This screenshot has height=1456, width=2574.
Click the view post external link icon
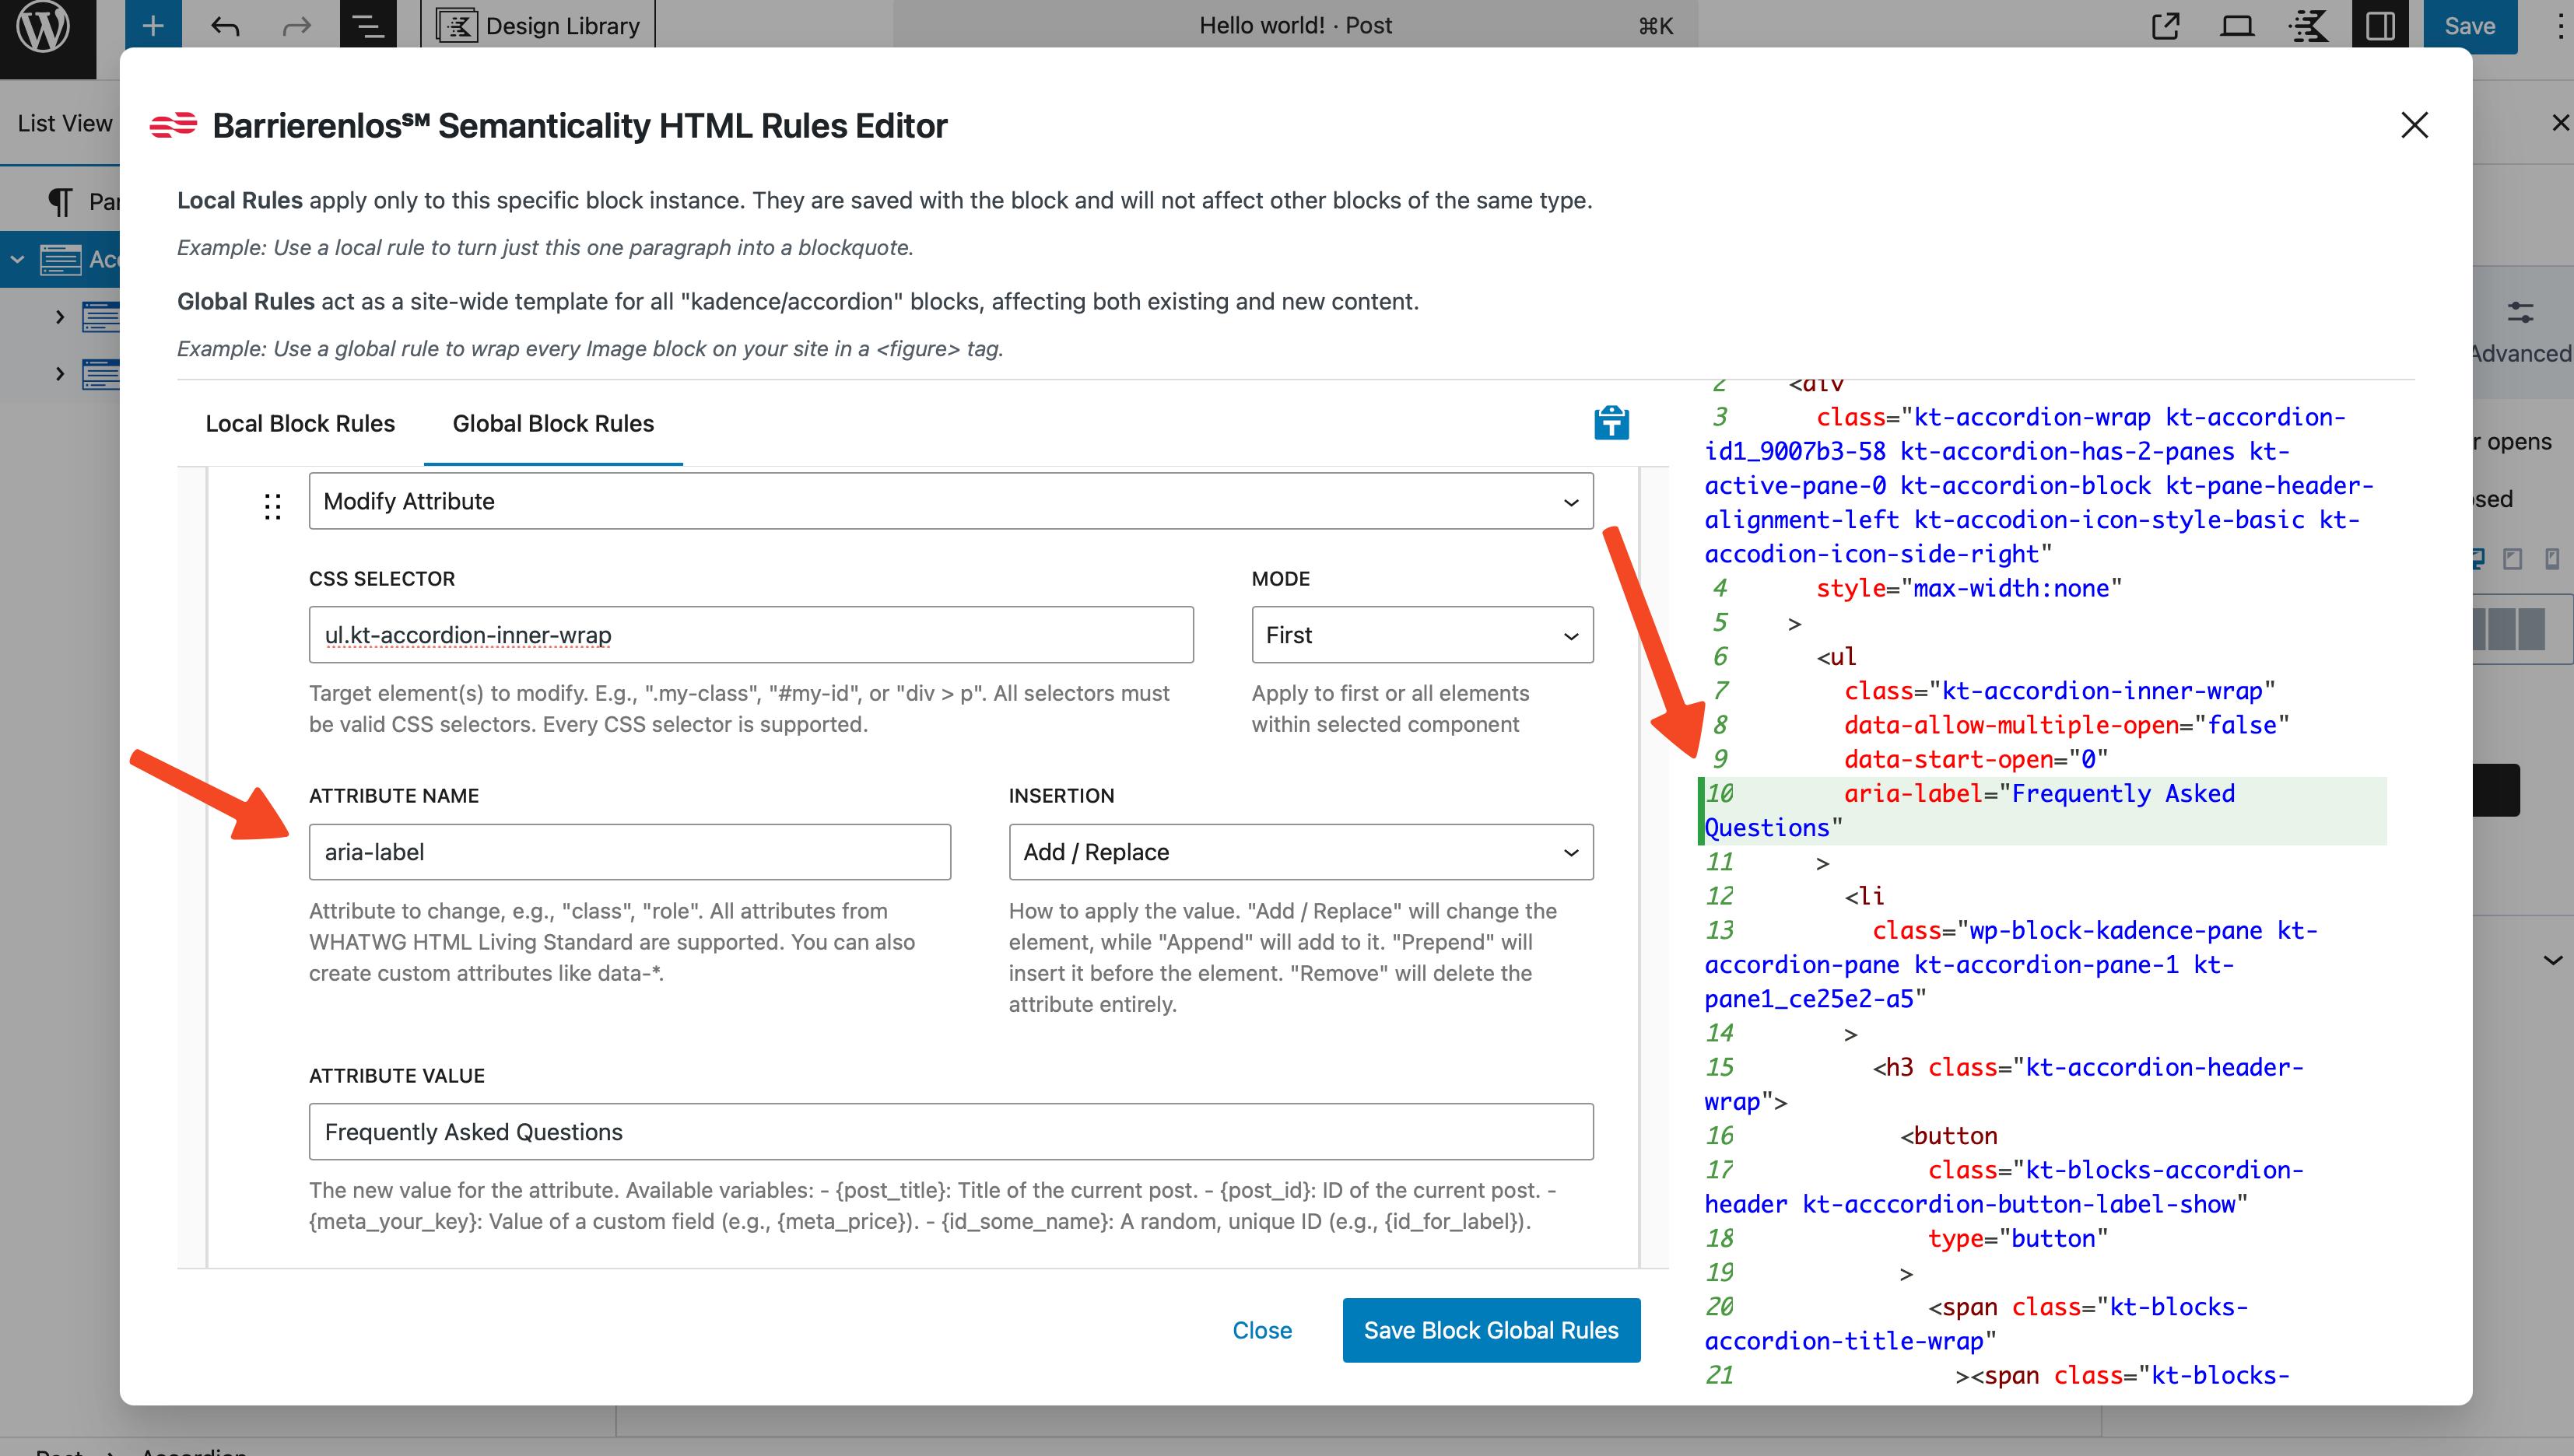(2165, 25)
